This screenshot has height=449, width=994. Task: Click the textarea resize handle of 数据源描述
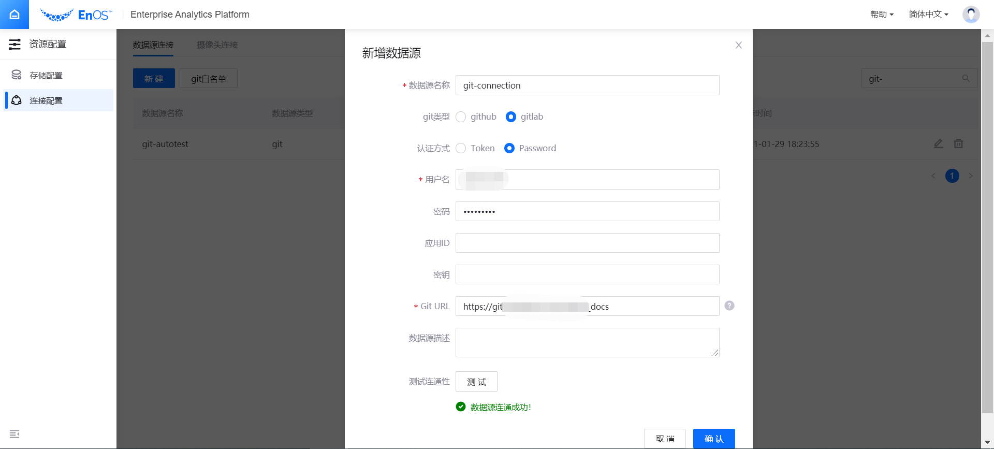pyautogui.click(x=715, y=353)
